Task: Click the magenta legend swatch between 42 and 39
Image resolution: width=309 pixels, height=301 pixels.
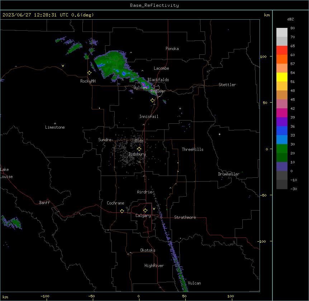Action: (282, 113)
